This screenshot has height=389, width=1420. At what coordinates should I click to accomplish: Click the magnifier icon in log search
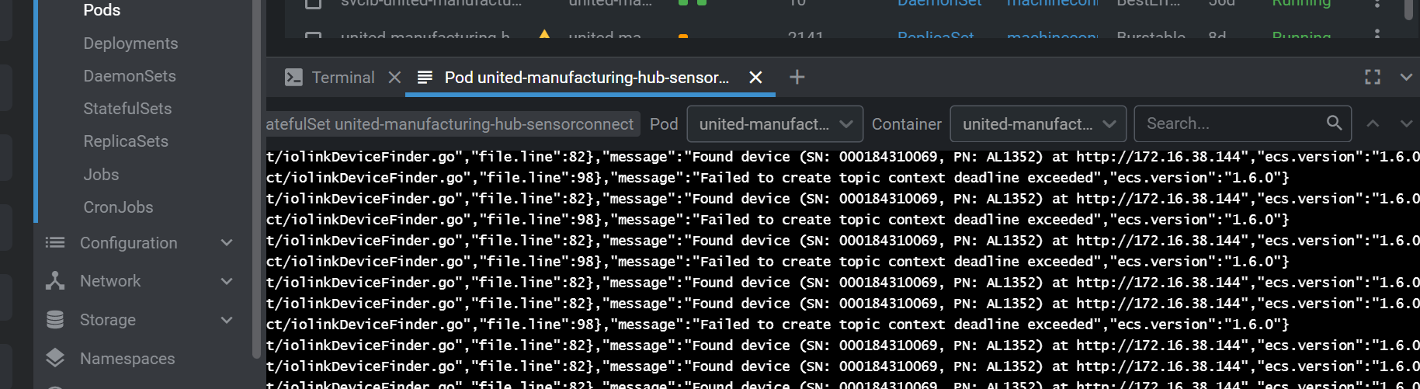click(1334, 123)
